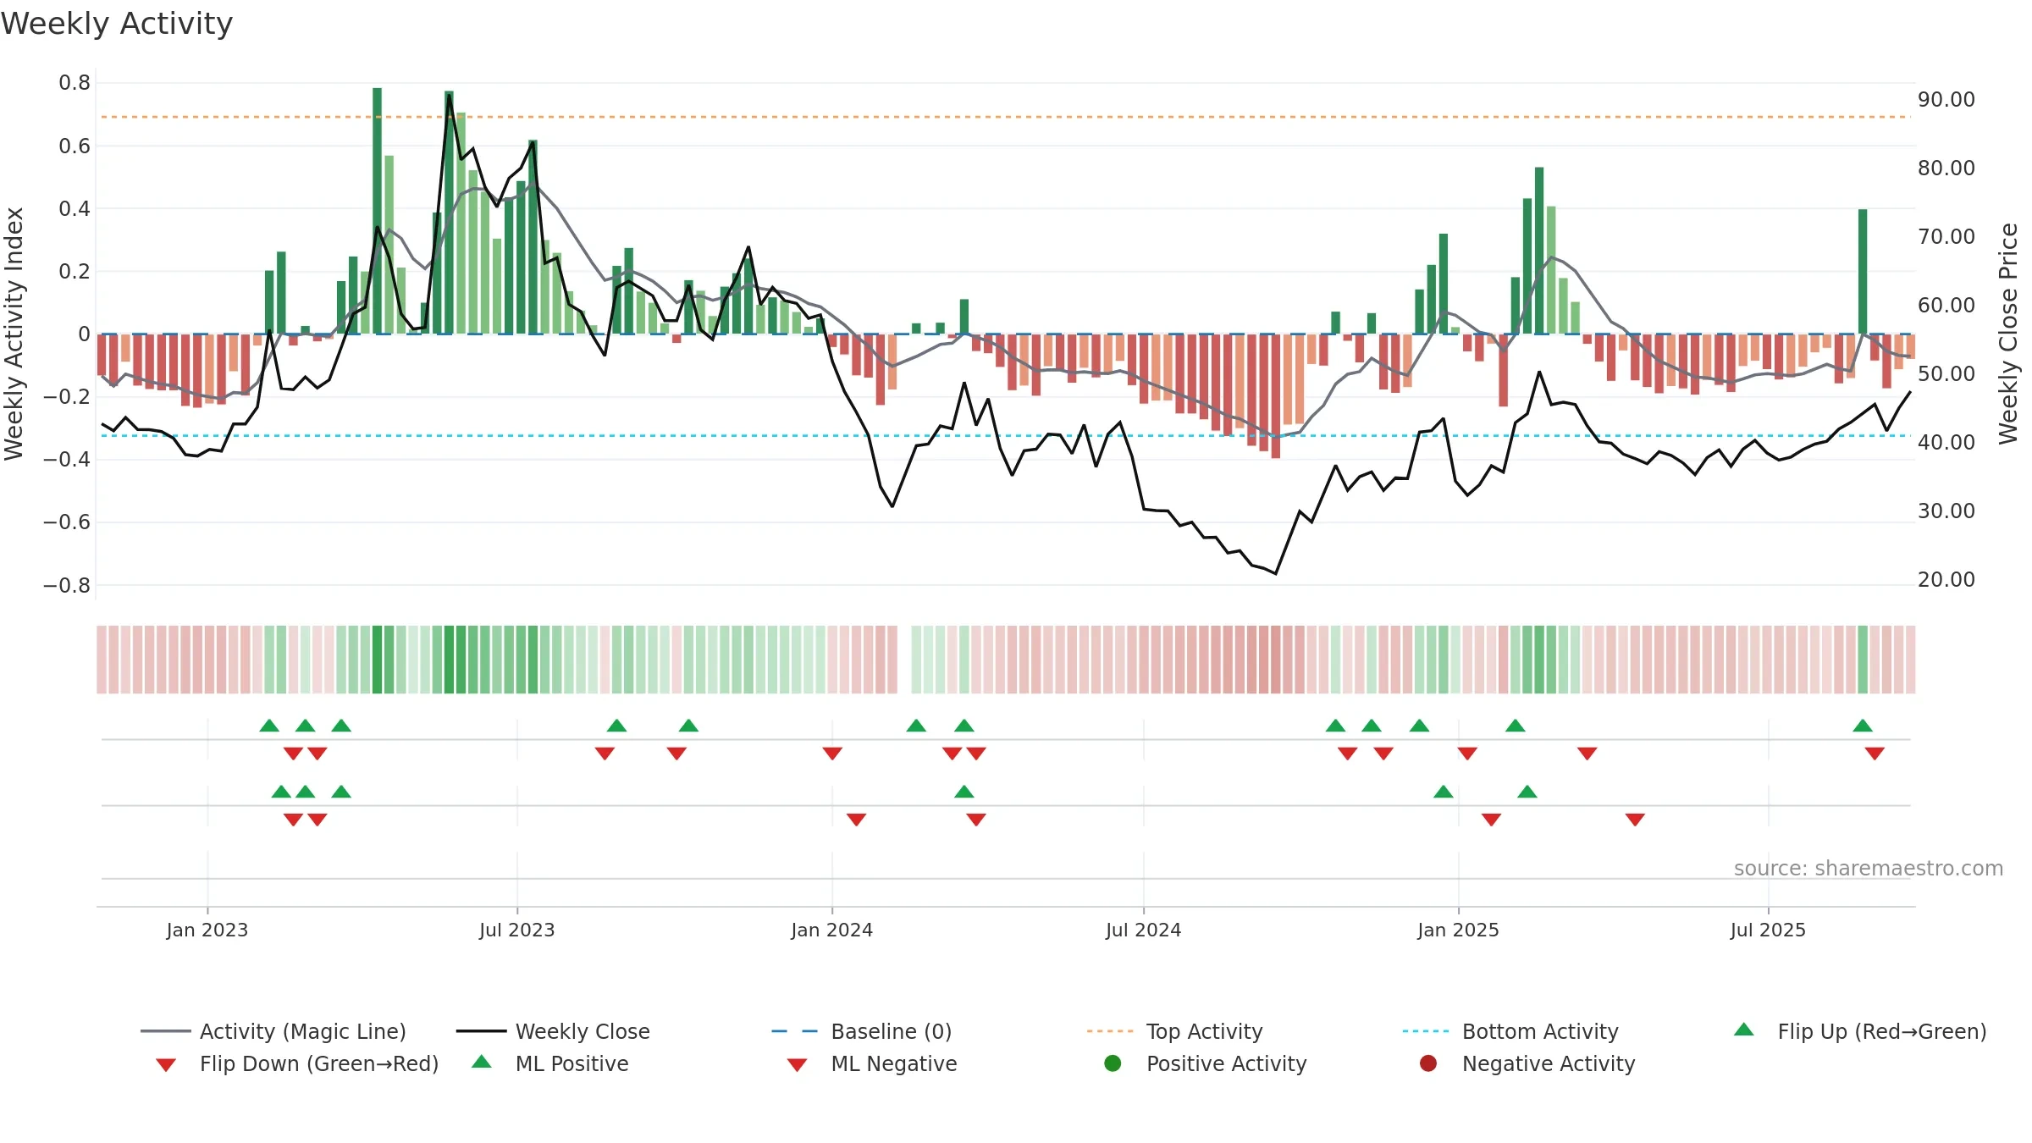Toggle Activity (Magic Line) legend entry
This screenshot has width=2032, height=1143.
click(273, 1031)
